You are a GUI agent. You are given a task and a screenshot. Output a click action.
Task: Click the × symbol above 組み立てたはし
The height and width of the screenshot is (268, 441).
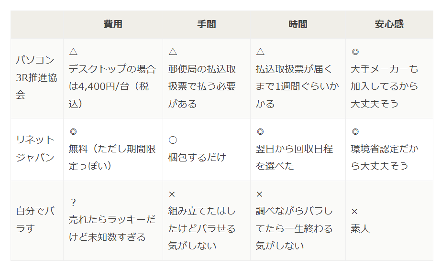pos(173,193)
